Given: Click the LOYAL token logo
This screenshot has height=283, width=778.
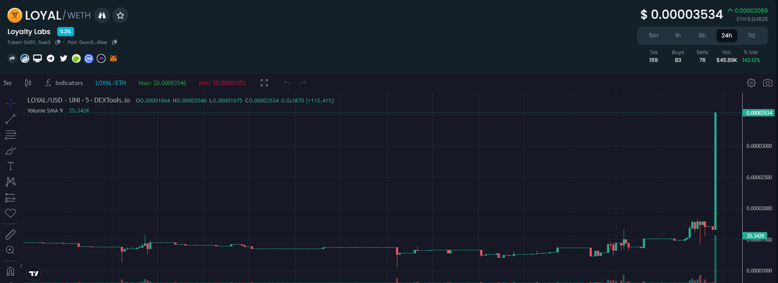Looking at the screenshot, I should [15, 15].
